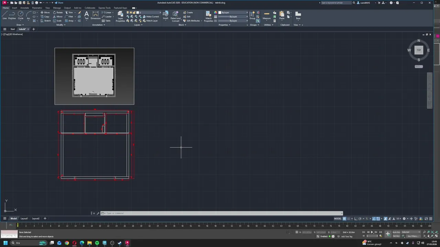Click the Match Layer button

coord(150,21)
